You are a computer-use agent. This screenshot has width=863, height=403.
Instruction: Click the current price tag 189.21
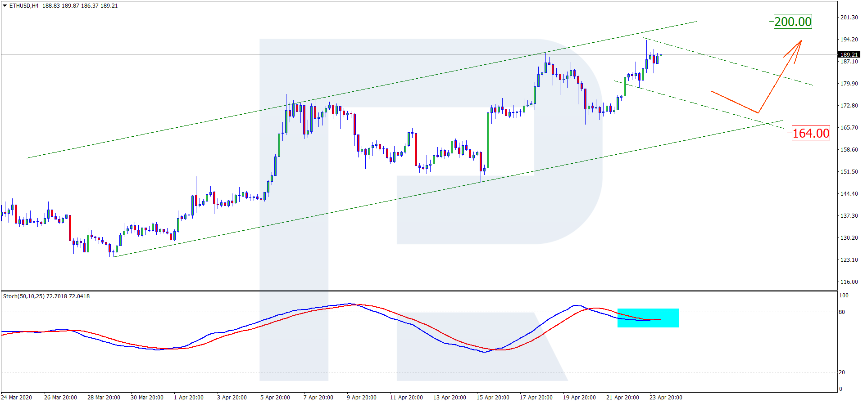[x=849, y=55]
